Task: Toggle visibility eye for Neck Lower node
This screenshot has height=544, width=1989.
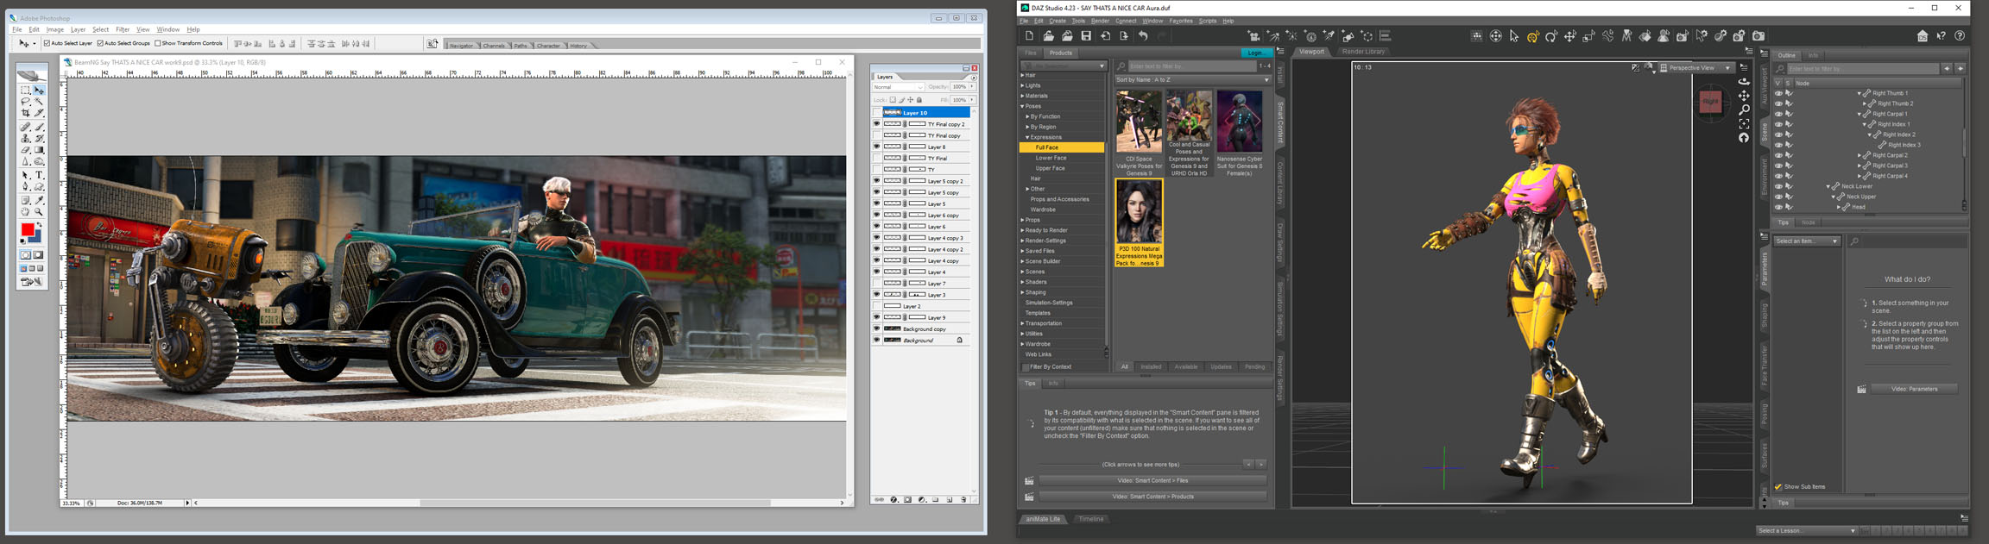Action: [x=1778, y=186]
